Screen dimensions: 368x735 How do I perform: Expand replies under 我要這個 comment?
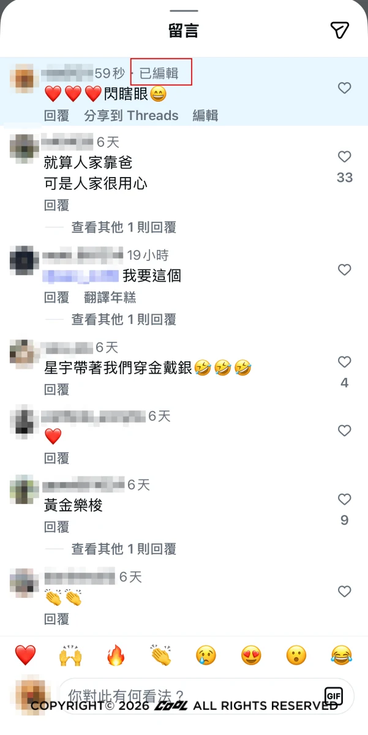[124, 319]
